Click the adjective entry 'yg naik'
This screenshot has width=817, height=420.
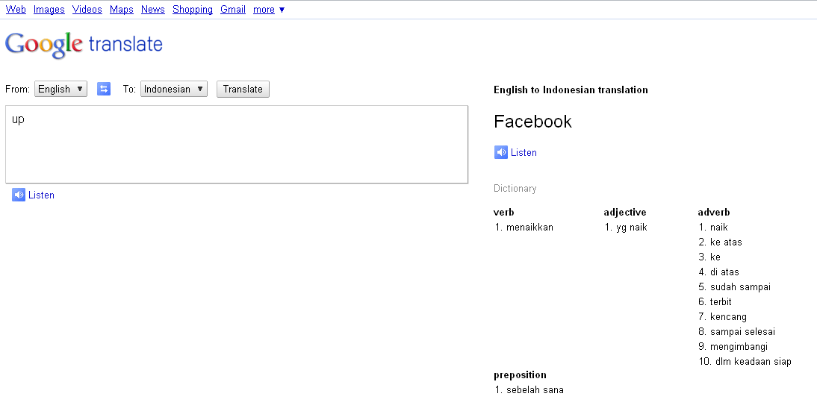[x=632, y=227]
